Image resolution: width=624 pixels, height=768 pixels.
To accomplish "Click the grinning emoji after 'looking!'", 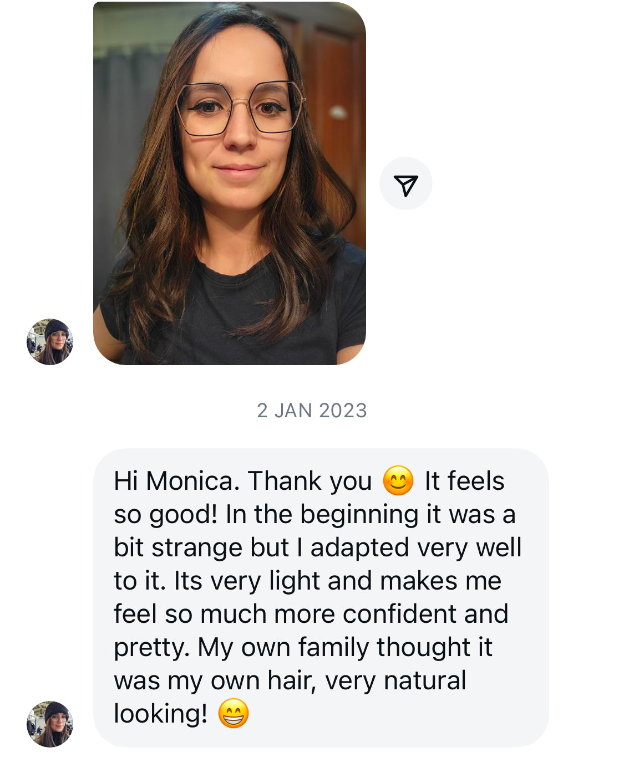I will [x=234, y=713].
